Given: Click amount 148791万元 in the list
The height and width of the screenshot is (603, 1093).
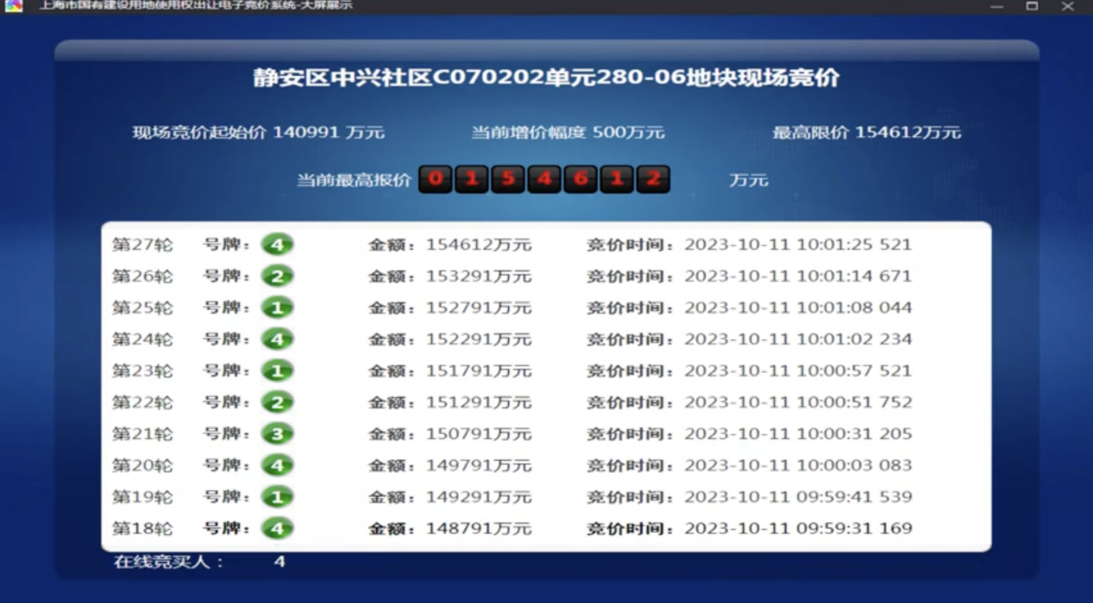Looking at the screenshot, I should click(x=479, y=528).
